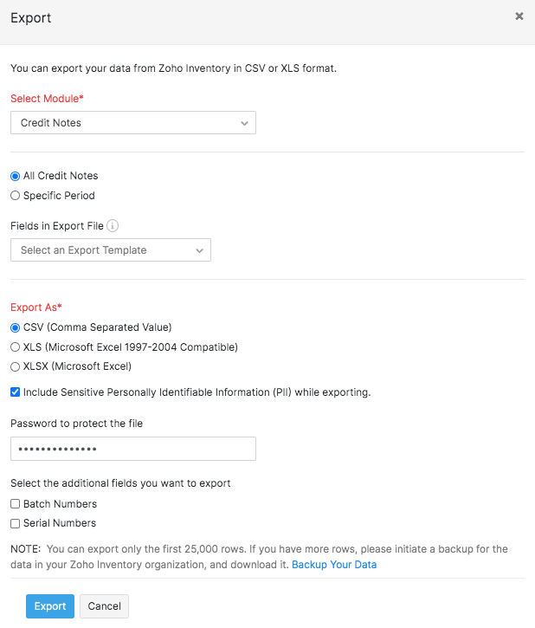Click the password field to protect file
Viewport: 535px width, 628px height.
pyautogui.click(x=132, y=449)
